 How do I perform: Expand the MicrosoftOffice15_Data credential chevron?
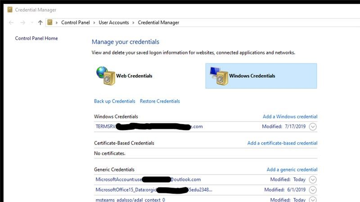(x=313, y=190)
